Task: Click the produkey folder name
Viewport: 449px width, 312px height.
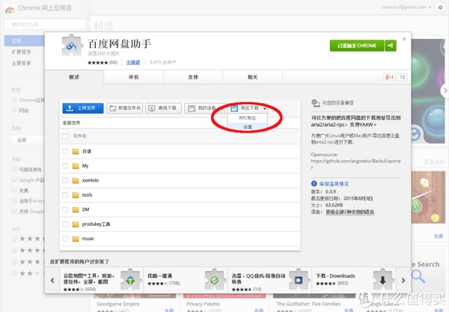Action: [96, 224]
